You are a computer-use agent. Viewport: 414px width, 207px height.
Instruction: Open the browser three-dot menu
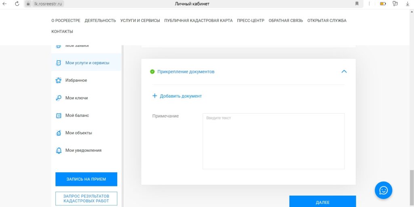tap(369, 4)
